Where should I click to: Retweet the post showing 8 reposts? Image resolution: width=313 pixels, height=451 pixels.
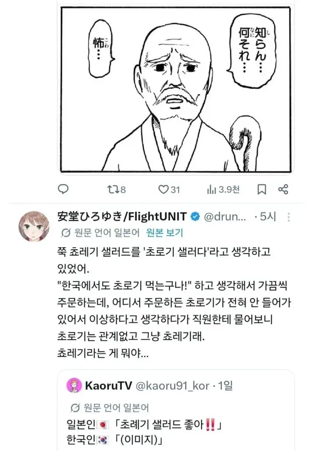click(x=116, y=190)
